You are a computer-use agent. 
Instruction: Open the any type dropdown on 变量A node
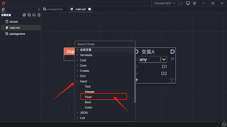tap(153, 59)
